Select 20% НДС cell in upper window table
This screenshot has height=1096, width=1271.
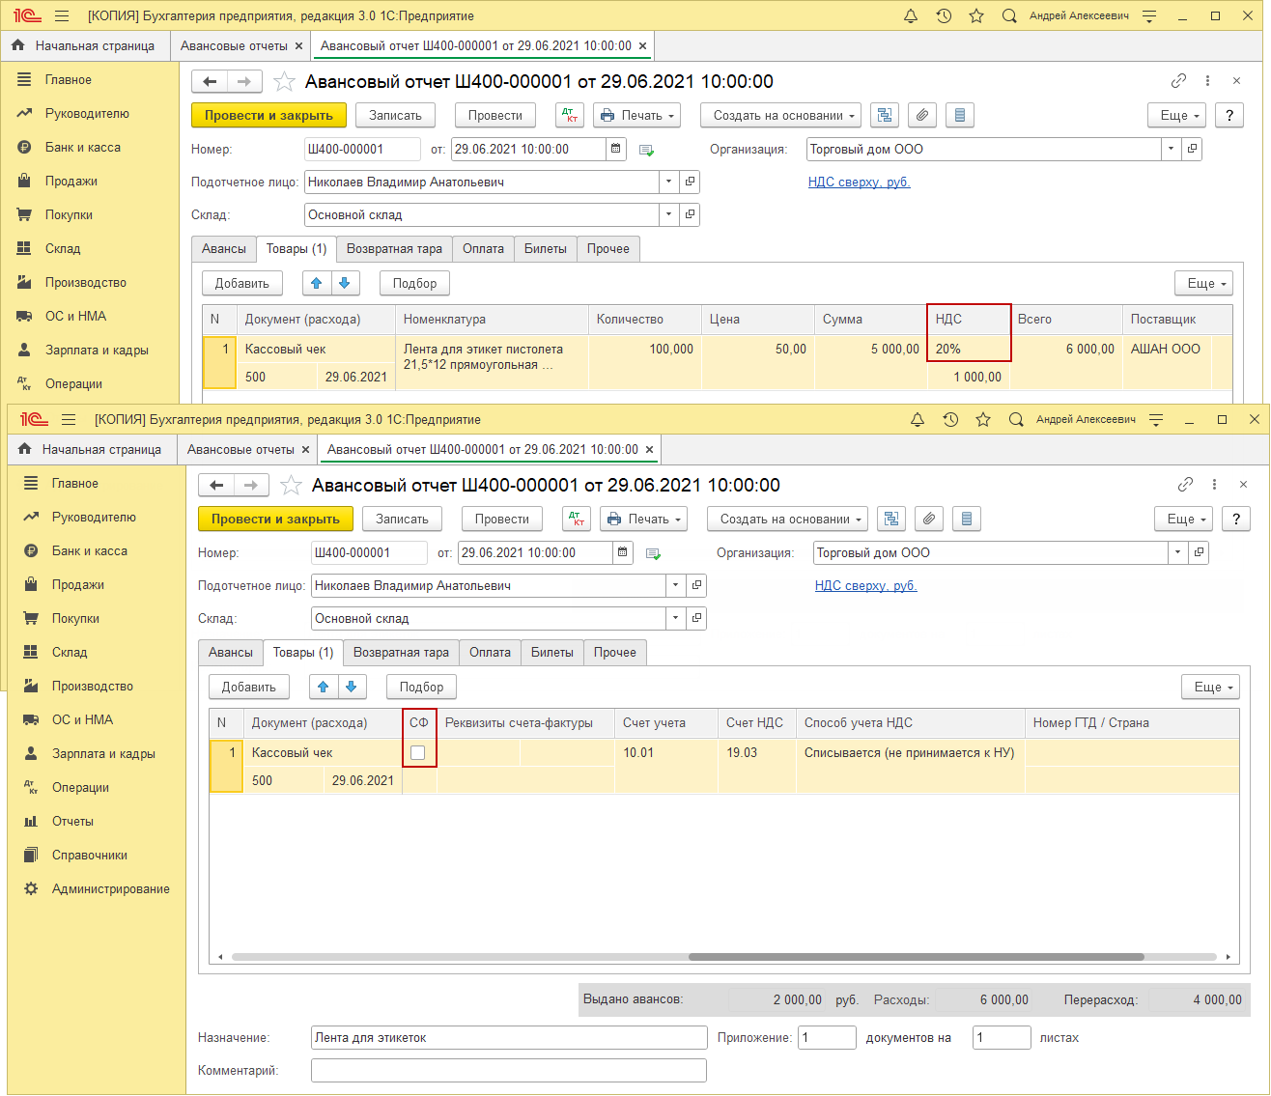[969, 349]
